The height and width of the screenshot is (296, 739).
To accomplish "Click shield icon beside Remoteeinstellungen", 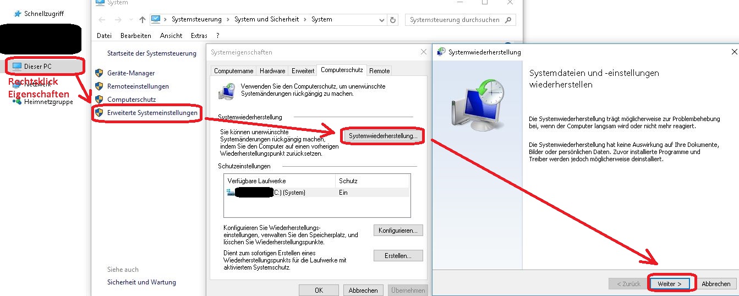I will (x=100, y=86).
